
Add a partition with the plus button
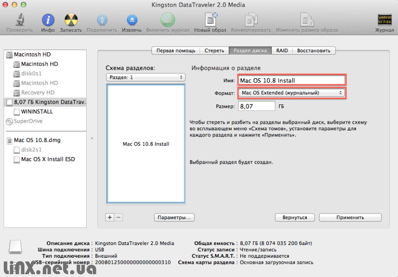pyautogui.click(x=110, y=217)
